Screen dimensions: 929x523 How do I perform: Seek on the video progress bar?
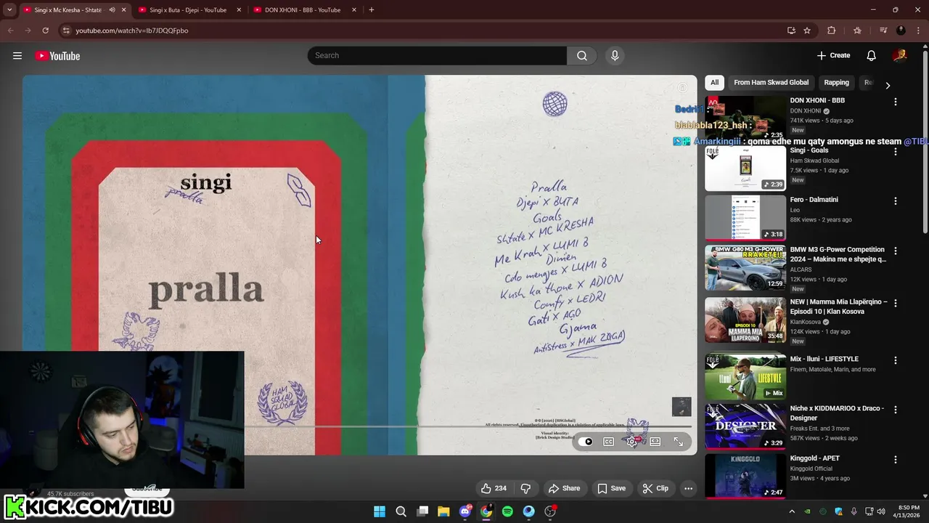[x=468, y=426]
